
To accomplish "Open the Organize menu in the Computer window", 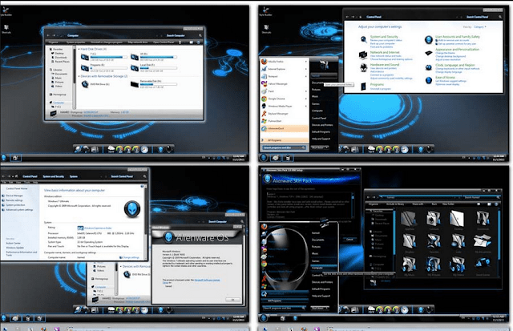I will (55, 42).
